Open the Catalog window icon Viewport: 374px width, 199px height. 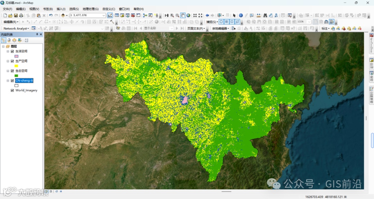(122, 15)
